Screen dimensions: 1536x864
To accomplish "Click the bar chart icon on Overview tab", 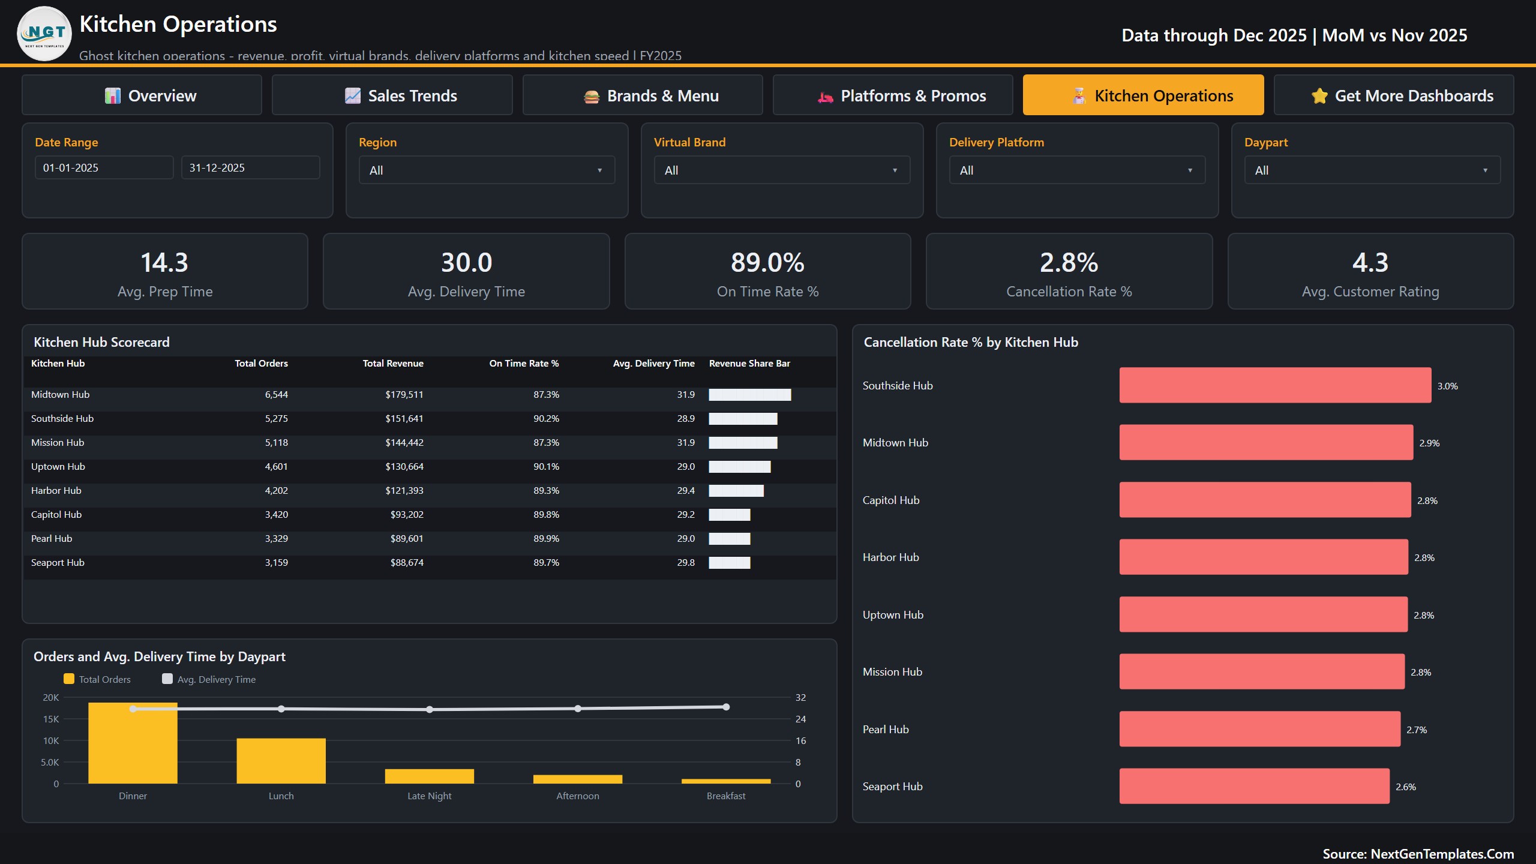I will click(x=113, y=96).
